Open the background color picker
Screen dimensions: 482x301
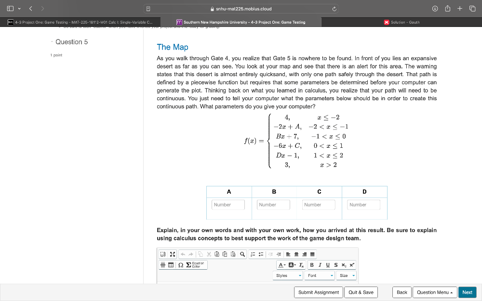coord(292,265)
